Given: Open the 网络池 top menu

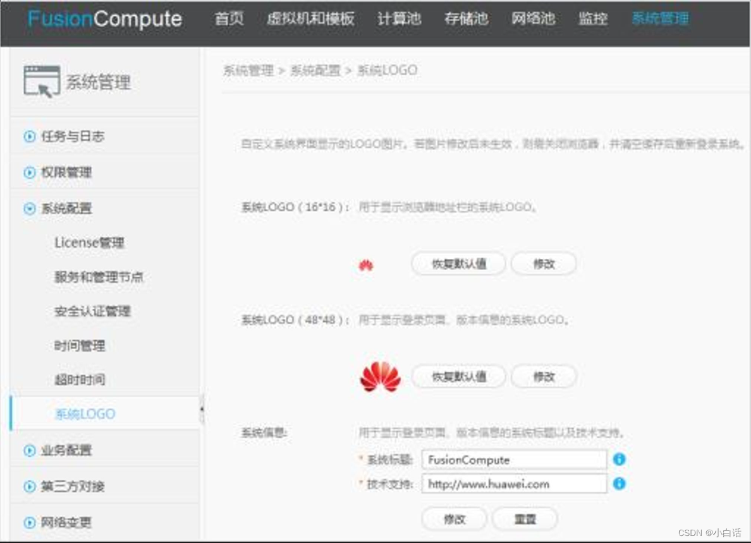Looking at the screenshot, I should pyautogui.click(x=533, y=19).
